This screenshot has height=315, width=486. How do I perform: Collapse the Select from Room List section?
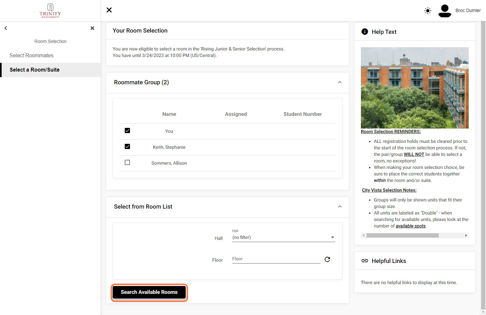coord(340,207)
